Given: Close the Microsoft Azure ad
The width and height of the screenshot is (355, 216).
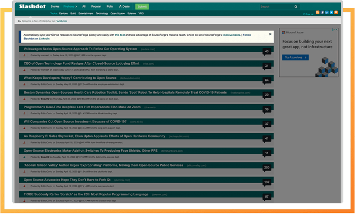Looking at the screenshot, I should pyautogui.click(x=336, y=30).
